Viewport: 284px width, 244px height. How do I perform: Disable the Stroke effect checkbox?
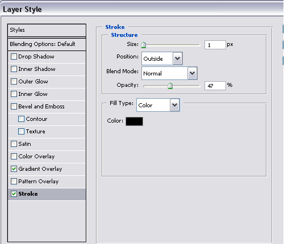tap(14, 194)
